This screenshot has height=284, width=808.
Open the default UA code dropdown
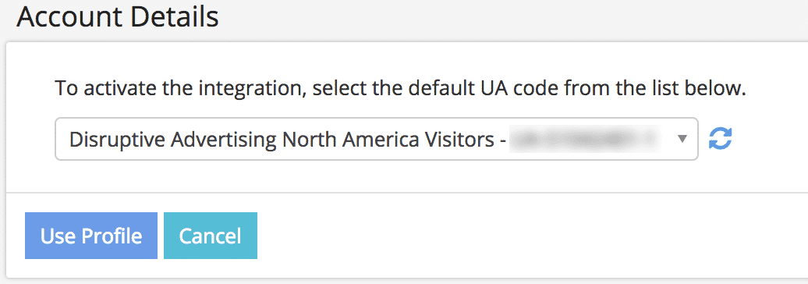click(x=376, y=139)
